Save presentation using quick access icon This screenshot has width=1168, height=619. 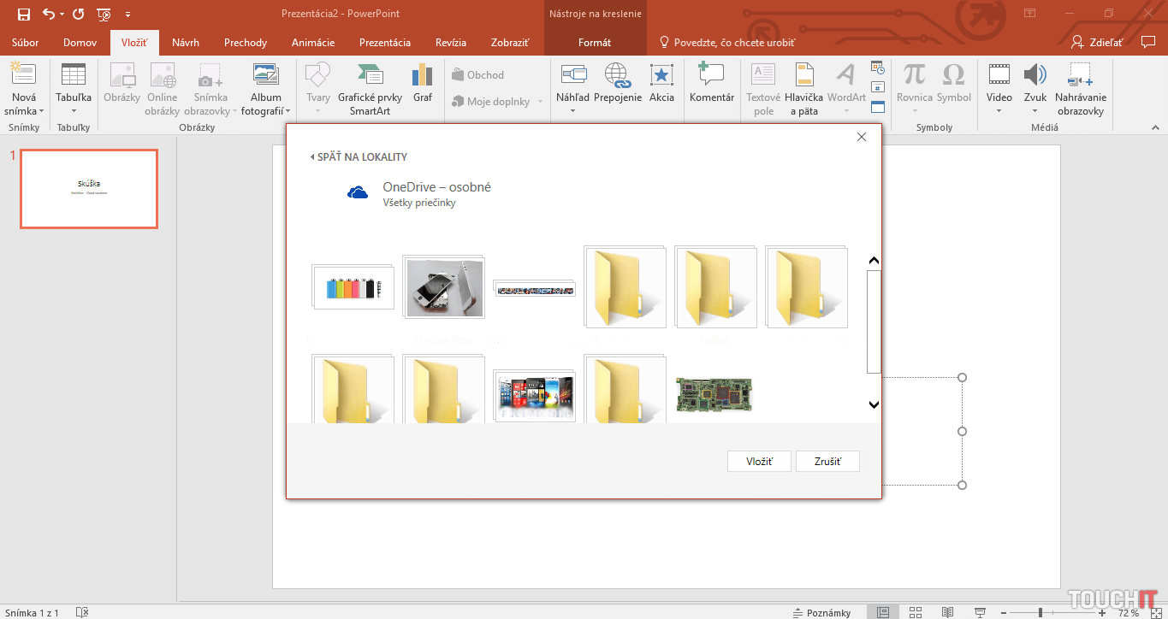[24, 14]
